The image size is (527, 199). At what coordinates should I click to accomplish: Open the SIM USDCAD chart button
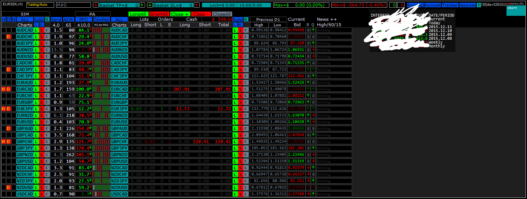pyautogui.click(x=25, y=194)
